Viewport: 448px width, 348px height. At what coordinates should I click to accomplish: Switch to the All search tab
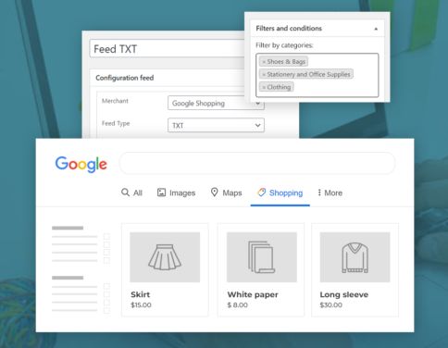pyautogui.click(x=131, y=193)
